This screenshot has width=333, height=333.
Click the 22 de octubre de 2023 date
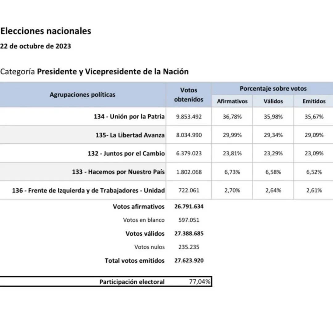(35, 46)
